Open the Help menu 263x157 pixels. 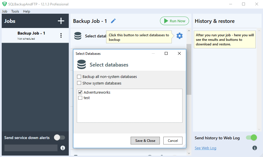(27, 11)
